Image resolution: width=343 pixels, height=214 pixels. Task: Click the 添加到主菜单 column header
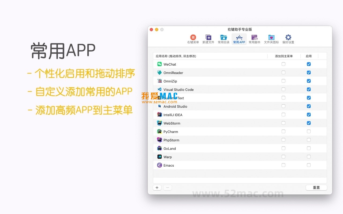click(284, 56)
